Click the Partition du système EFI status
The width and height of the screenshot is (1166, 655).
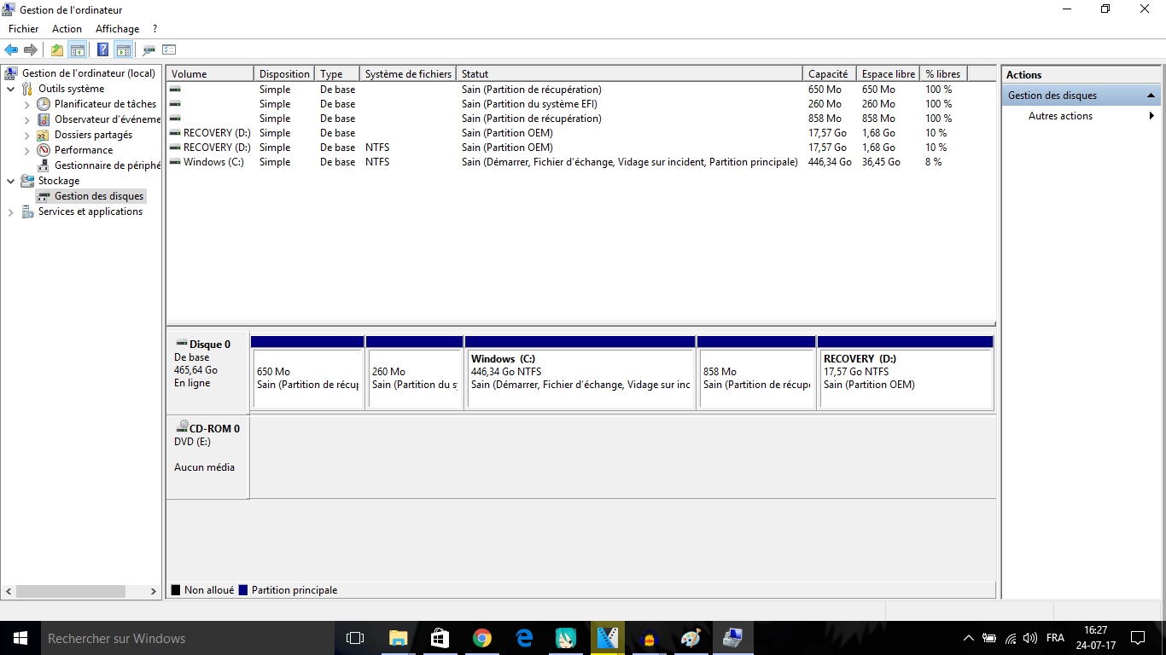(x=529, y=104)
